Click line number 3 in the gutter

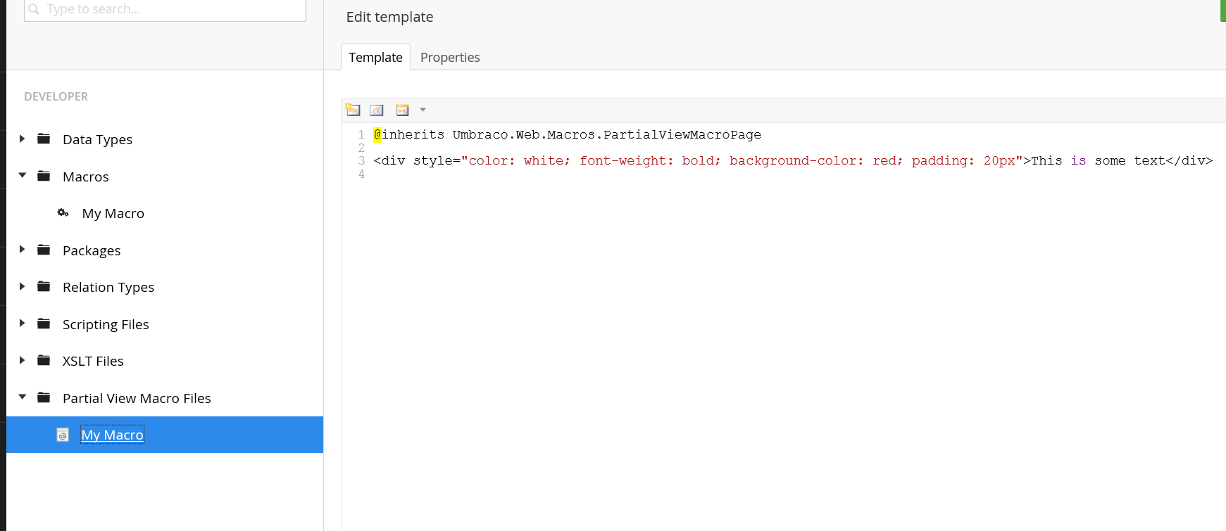tap(361, 160)
